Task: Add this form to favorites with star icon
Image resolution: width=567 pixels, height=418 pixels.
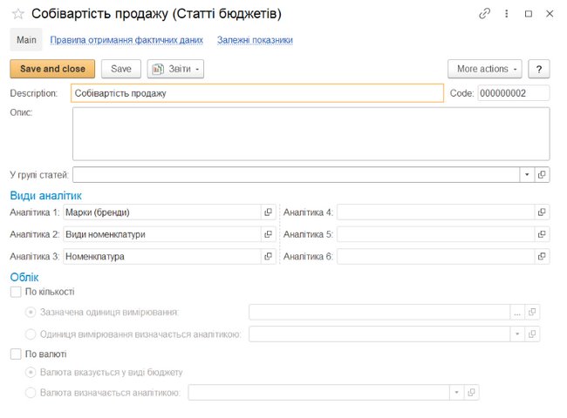Action: tap(17, 14)
